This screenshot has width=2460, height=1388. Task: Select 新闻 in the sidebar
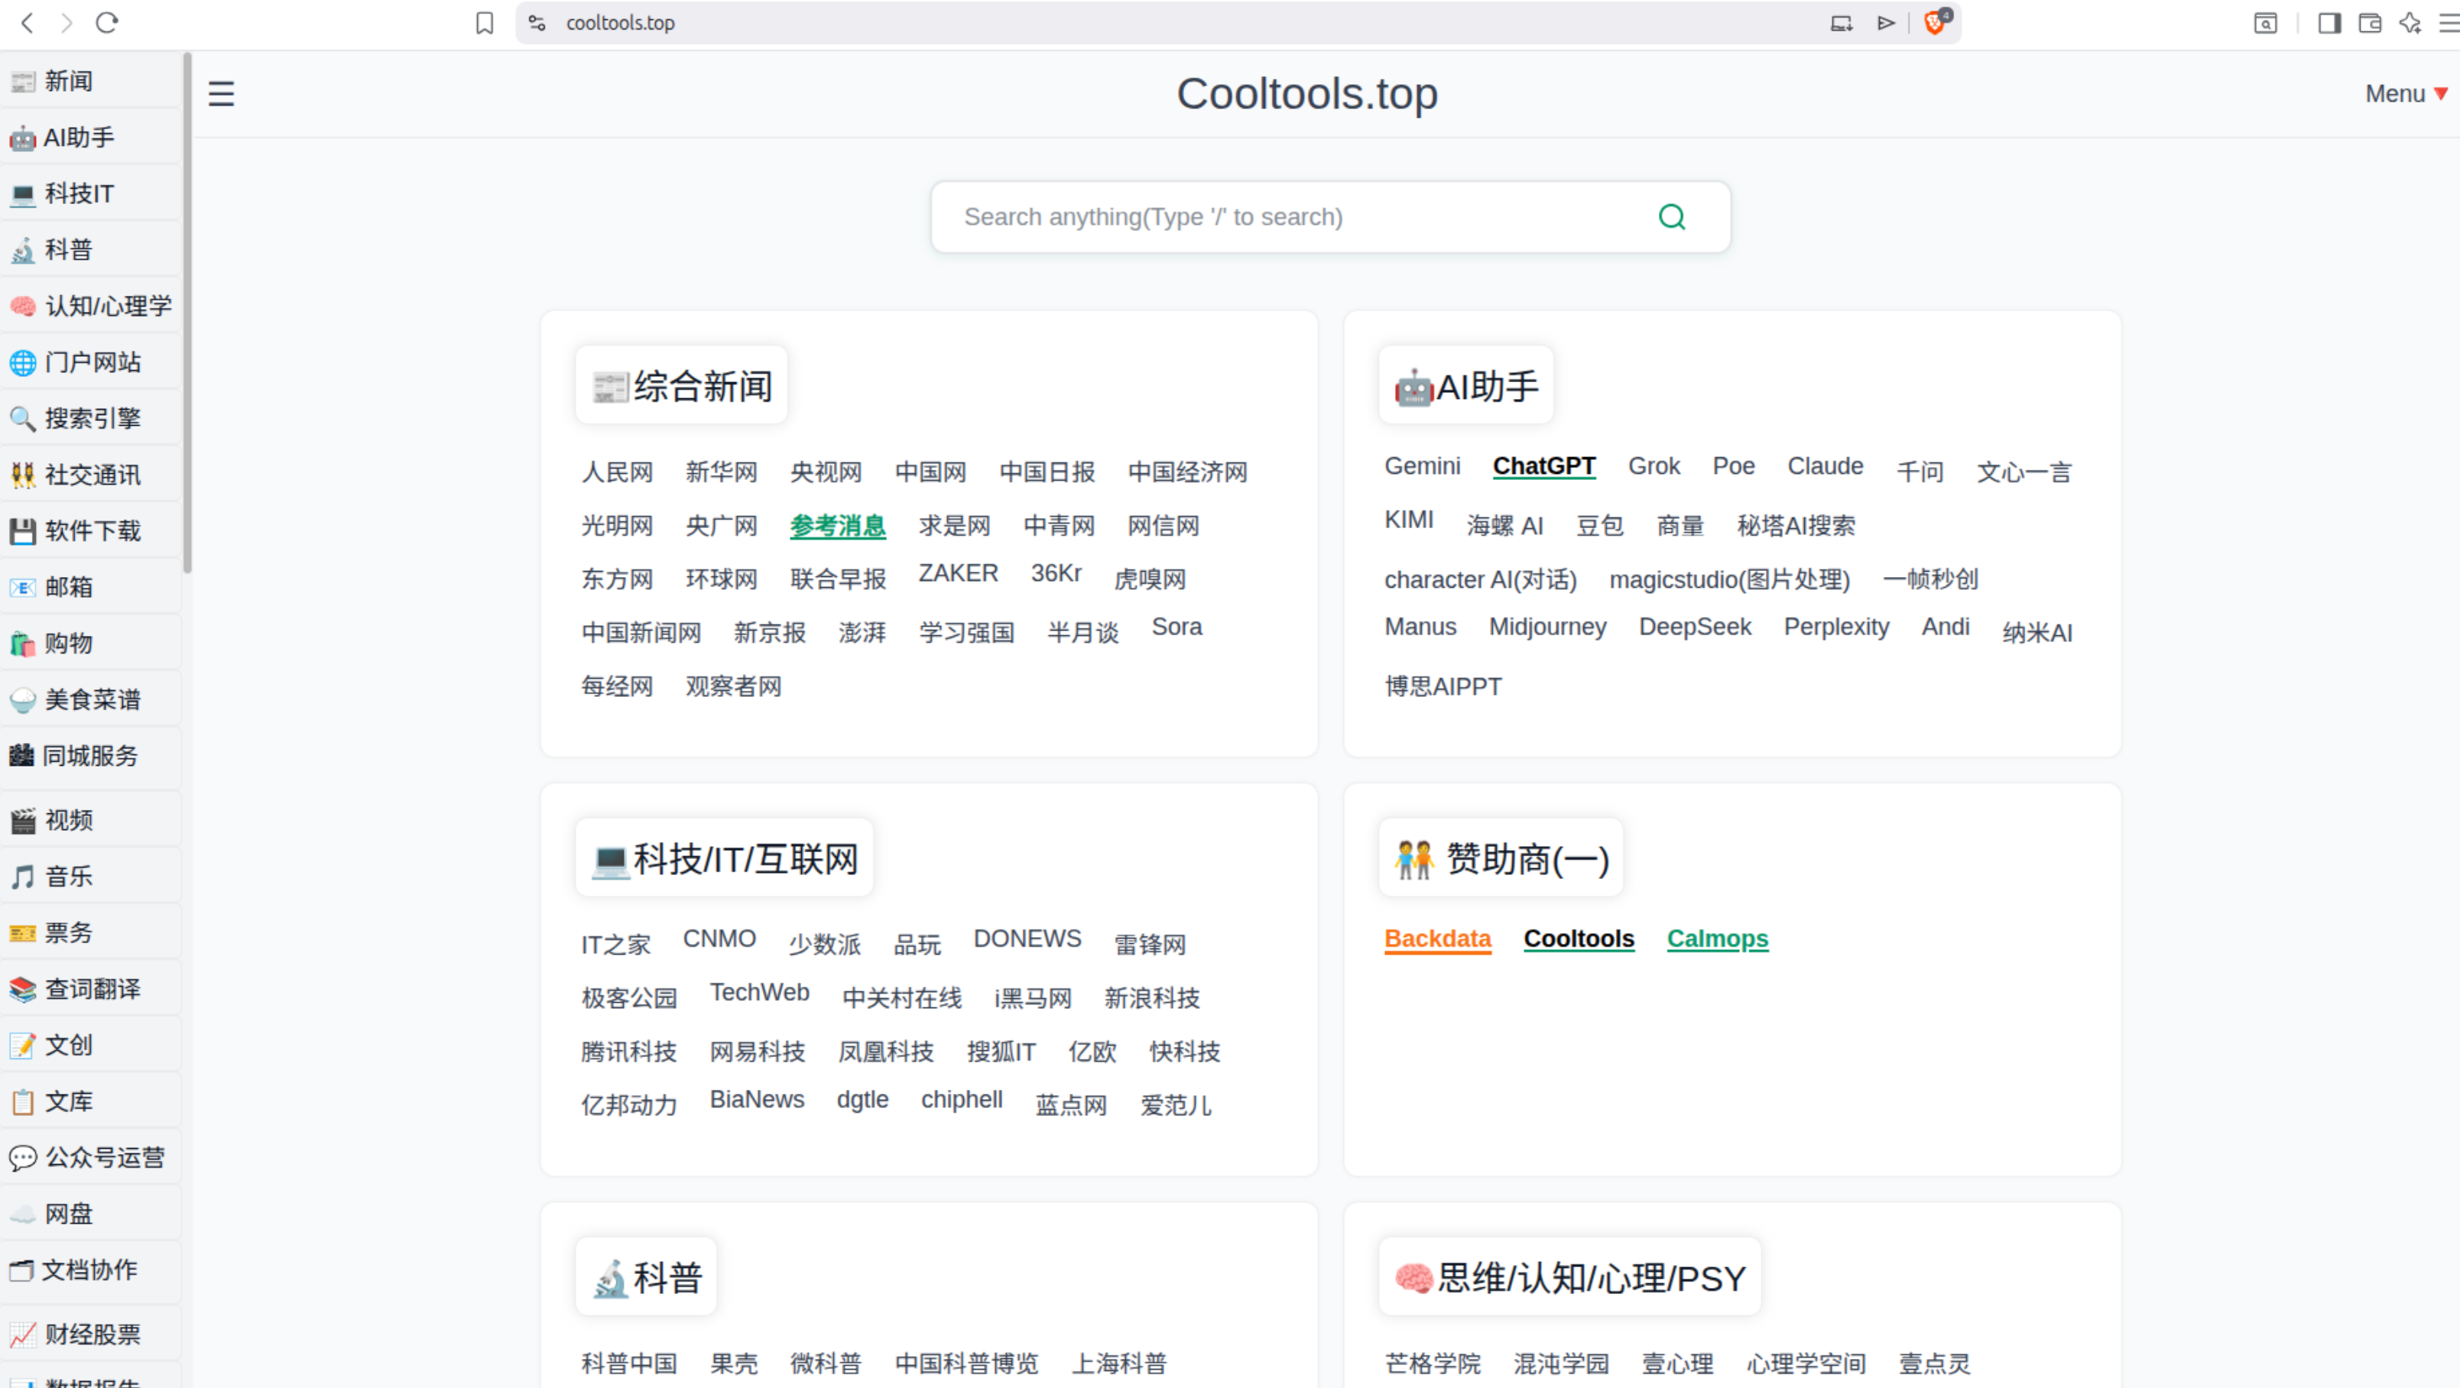click(89, 81)
